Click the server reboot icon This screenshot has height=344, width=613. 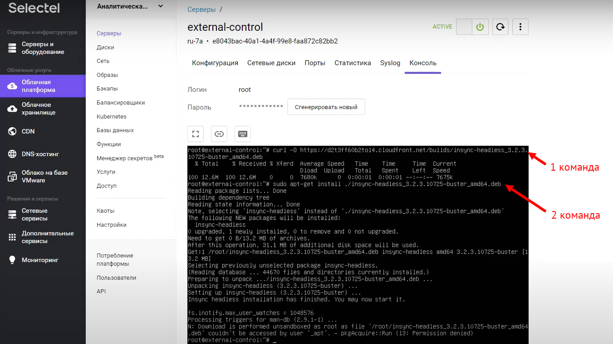point(500,27)
